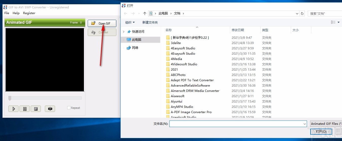
Task: Select the 4Media folder
Action: tap(176, 59)
